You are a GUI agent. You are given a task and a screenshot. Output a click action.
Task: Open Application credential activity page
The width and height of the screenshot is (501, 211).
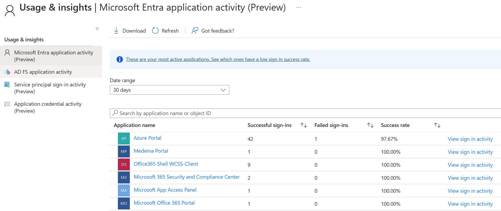(51, 107)
